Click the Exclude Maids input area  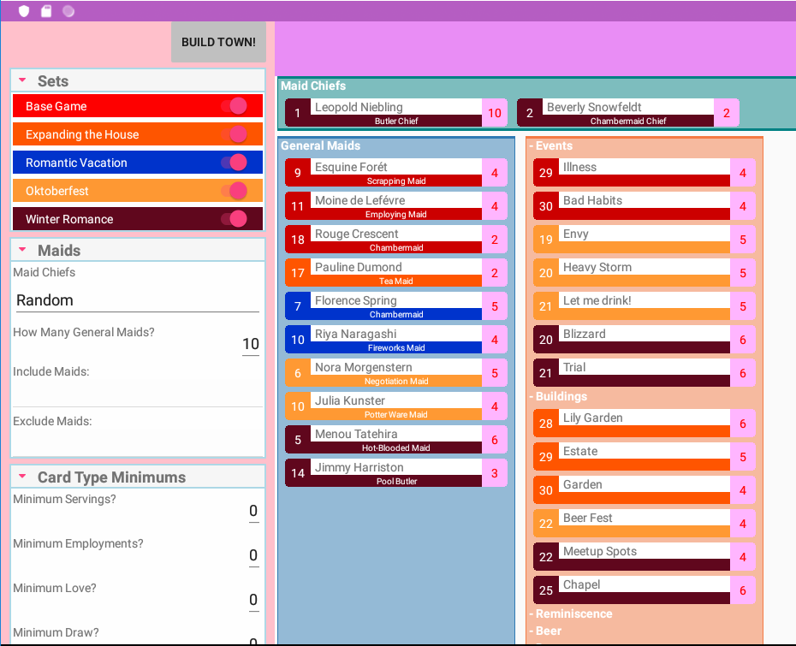138,442
